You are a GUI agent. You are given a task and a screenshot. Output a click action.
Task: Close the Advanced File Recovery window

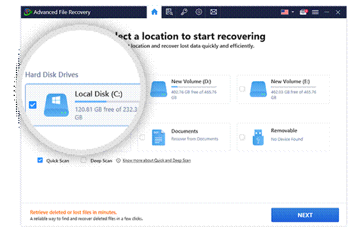(x=338, y=12)
